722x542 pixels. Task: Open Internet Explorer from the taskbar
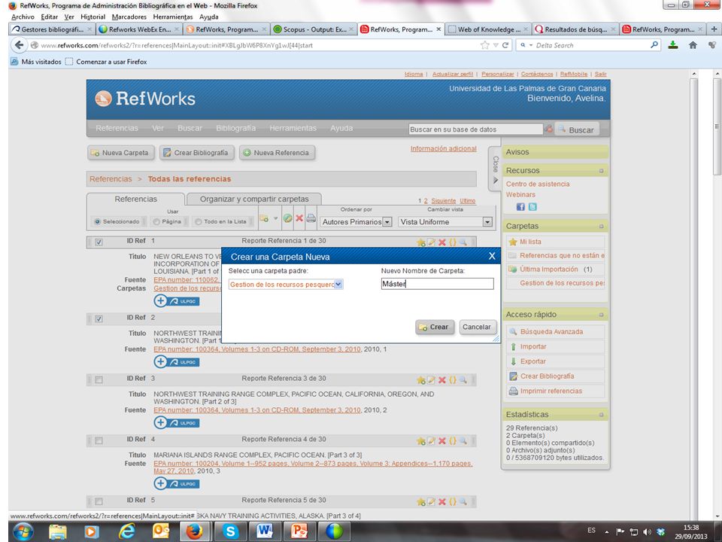(126, 531)
